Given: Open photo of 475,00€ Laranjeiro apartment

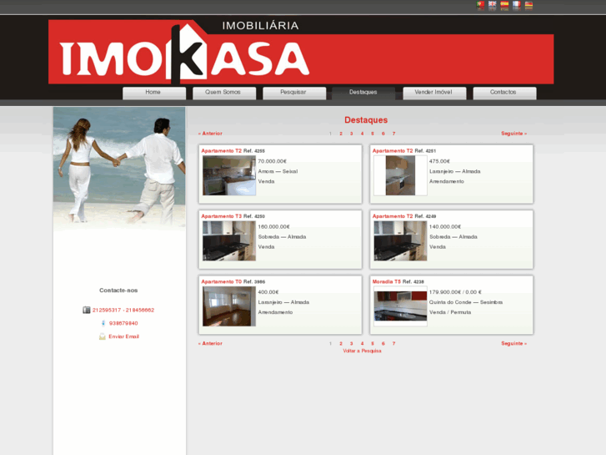Looking at the screenshot, I should tap(400, 175).
